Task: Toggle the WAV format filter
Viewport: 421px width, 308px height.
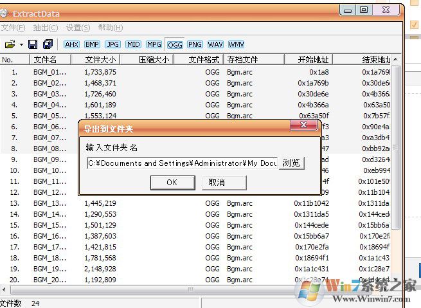Action: coord(215,44)
